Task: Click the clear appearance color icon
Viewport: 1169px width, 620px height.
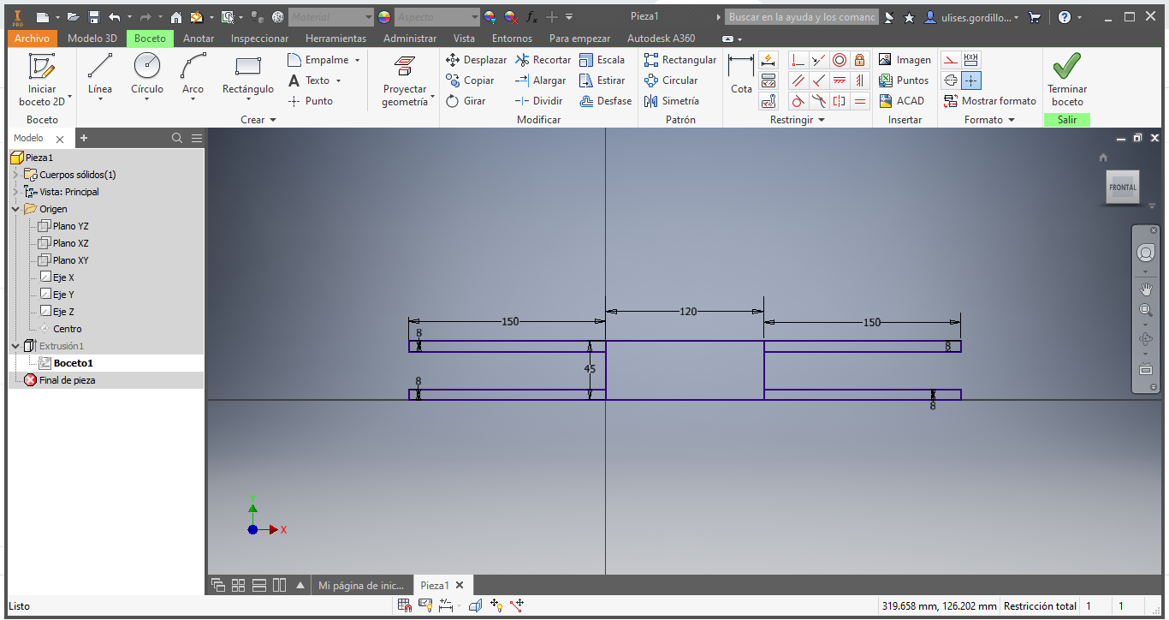Action: [510, 17]
